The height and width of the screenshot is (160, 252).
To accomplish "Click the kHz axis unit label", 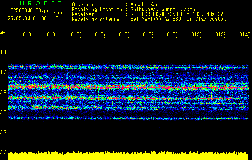I will pyautogui.click(x=4, y=33).
